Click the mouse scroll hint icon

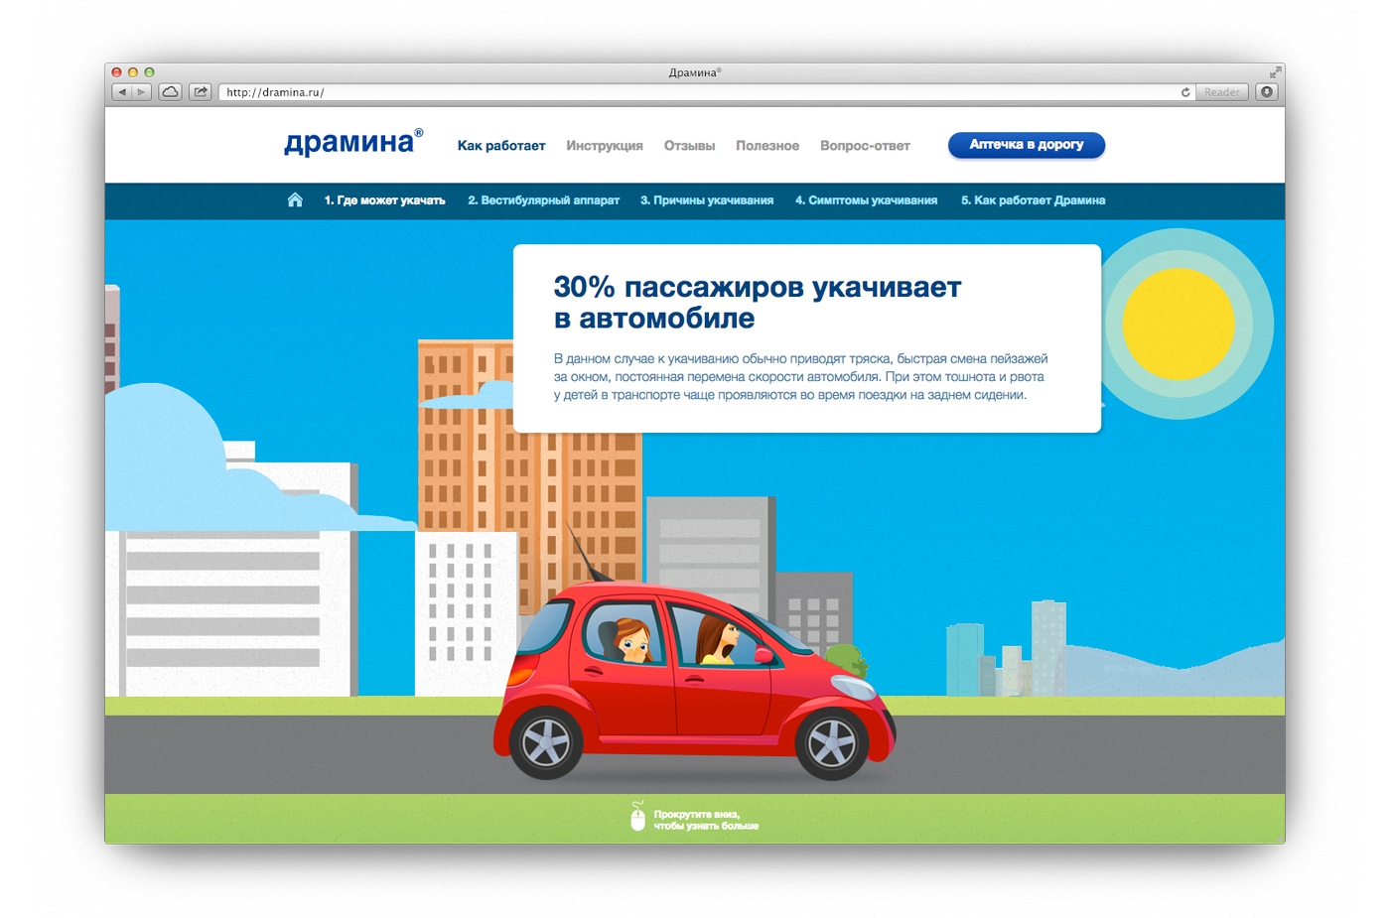pos(637,817)
